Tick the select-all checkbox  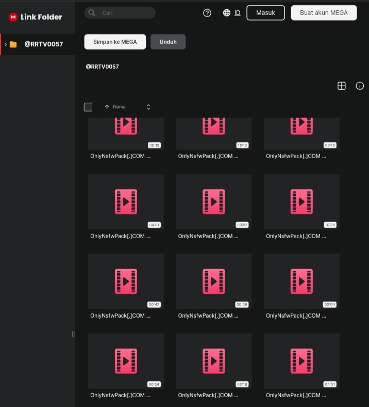(x=88, y=107)
